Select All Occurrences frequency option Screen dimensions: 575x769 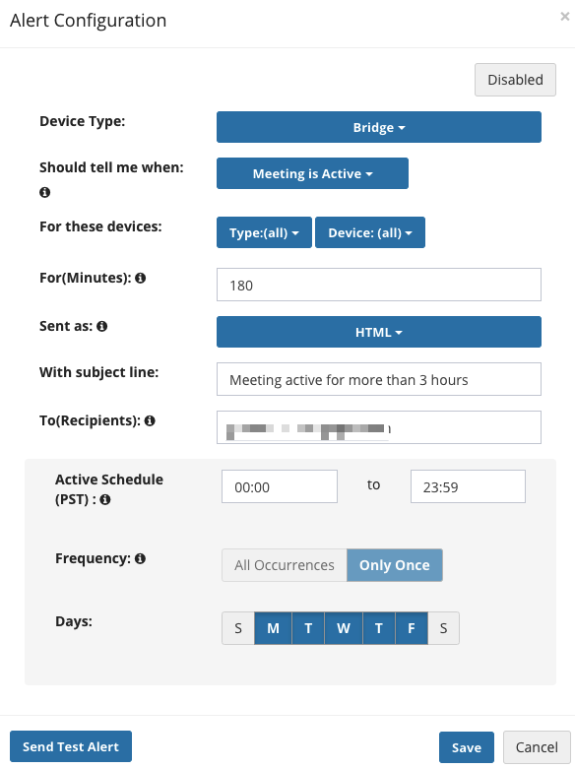click(285, 565)
